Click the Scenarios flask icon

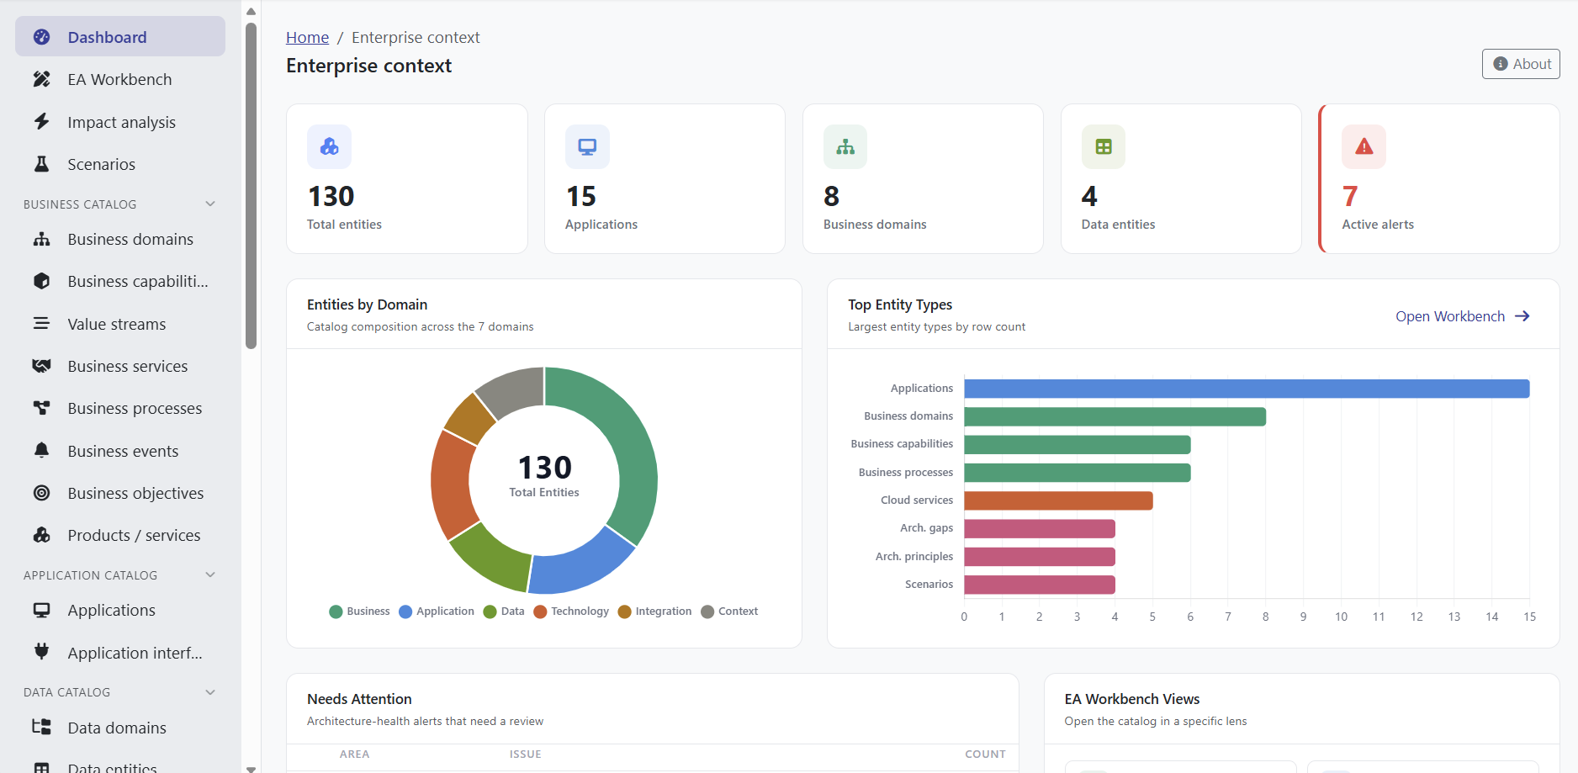41,164
